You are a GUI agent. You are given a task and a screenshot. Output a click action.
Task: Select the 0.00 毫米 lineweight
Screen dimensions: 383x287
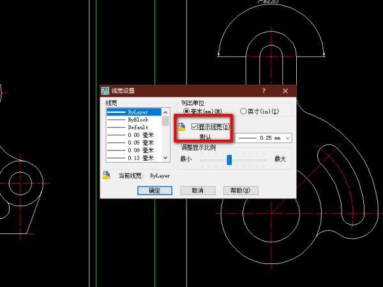(134, 135)
